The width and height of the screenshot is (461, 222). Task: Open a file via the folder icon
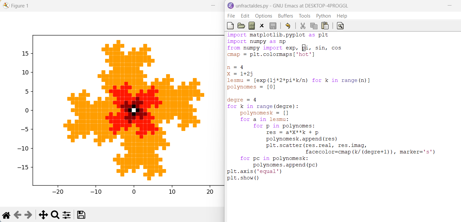pyautogui.click(x=241, y=26)
